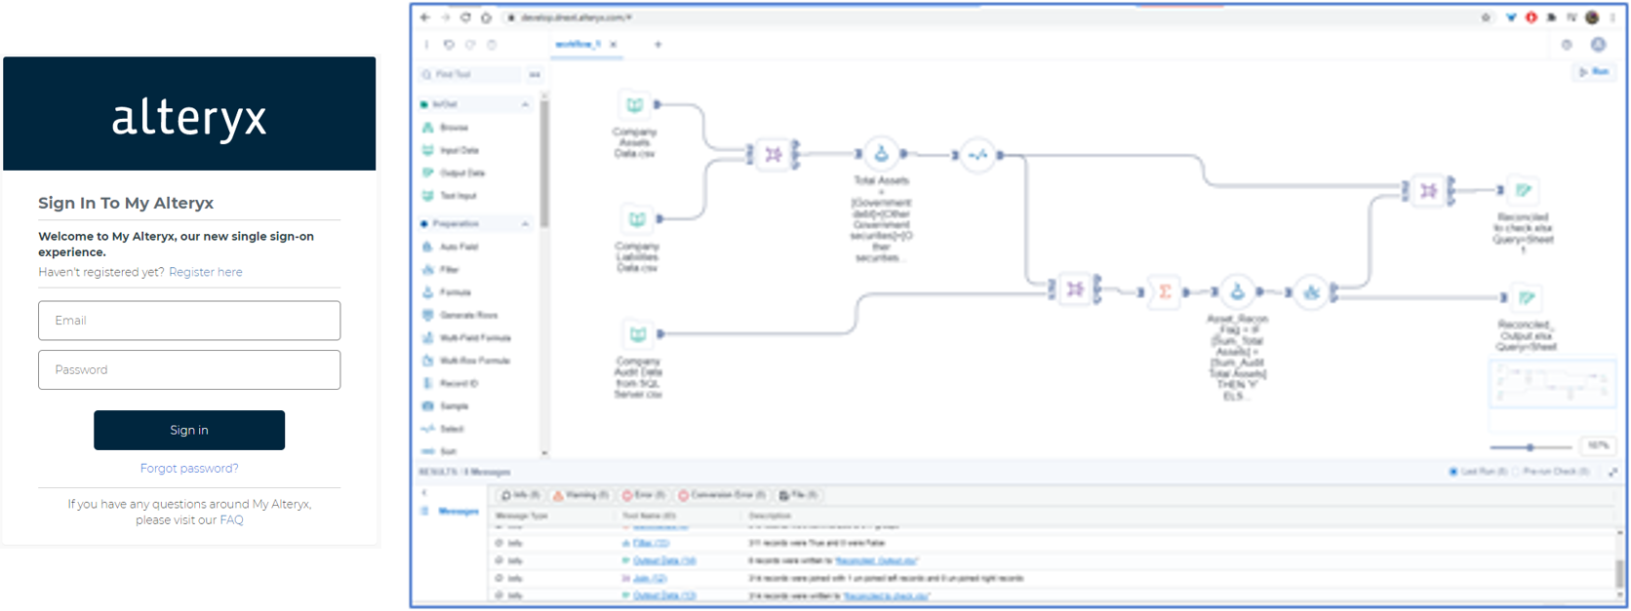Open the Filter tool link in results
1631x611 pixels.
pyautogui.click(x=651, y=544)
